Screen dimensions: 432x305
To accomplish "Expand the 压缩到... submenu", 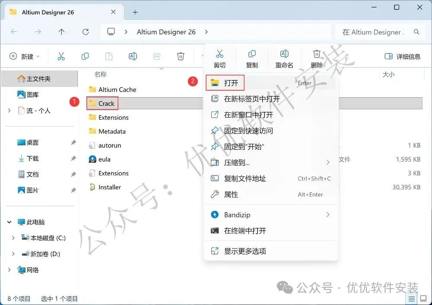I will click(270, 162).
